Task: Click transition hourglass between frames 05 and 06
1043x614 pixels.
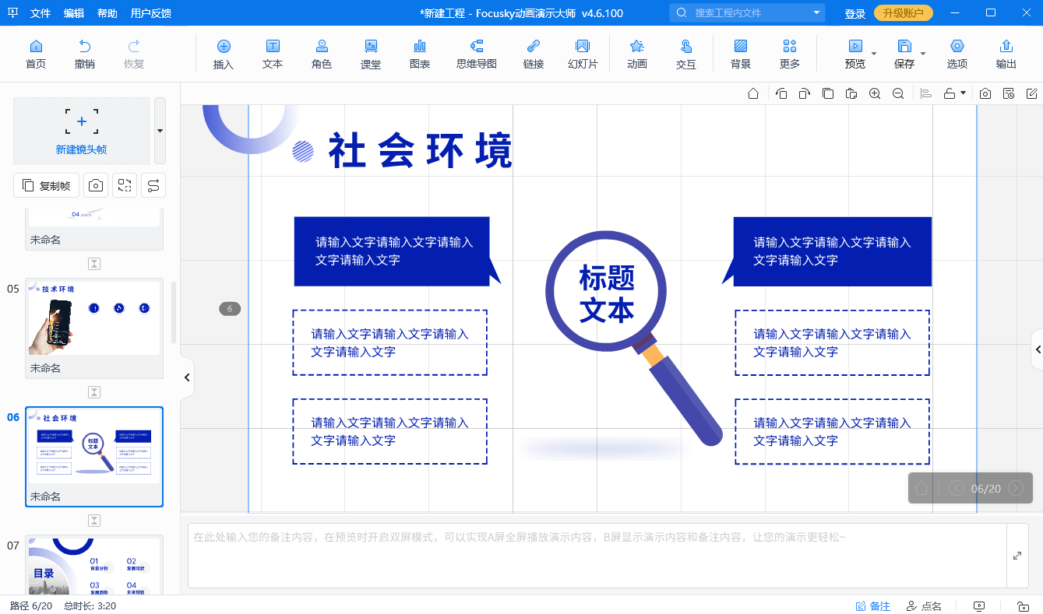Action: (94, 392)
